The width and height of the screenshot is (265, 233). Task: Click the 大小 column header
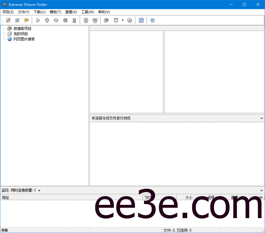[x=189, y=197]
